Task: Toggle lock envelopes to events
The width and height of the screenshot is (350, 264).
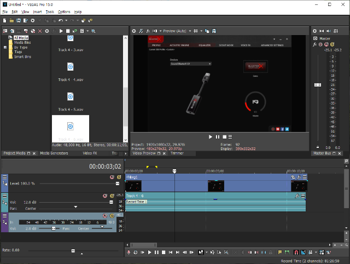Action: click(x=322, y=252)
